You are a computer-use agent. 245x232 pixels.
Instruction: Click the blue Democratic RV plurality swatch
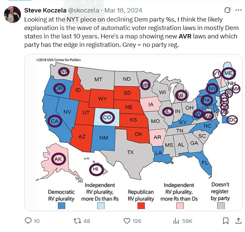(x=61, y=205)
